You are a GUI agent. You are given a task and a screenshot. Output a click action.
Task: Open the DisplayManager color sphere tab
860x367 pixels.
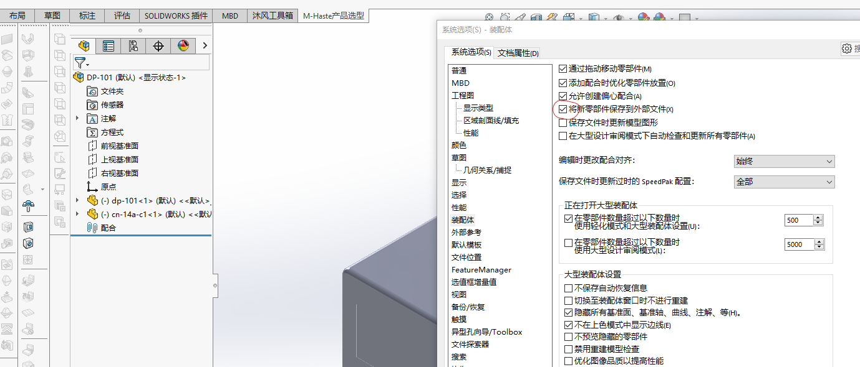click(183, 45)
